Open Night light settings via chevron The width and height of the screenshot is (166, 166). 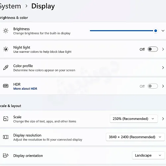pyautogui.click(x=163, y=49)
